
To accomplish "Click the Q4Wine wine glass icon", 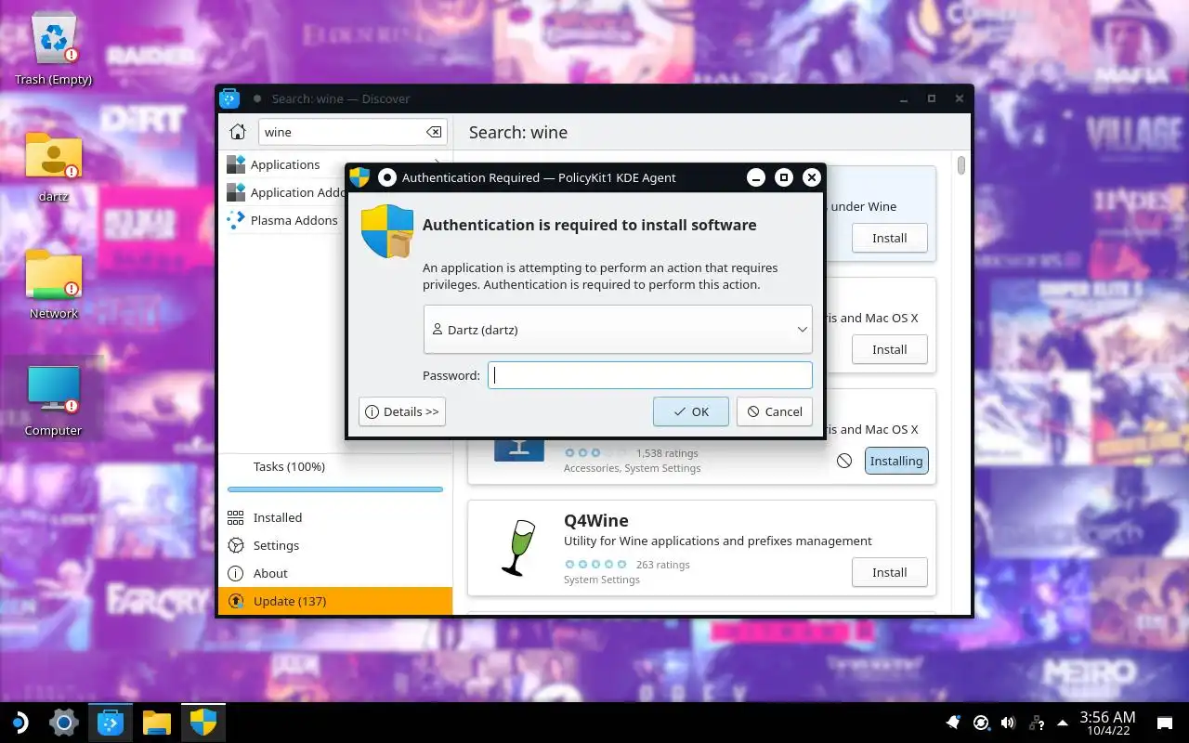I will [x=518, y=548].
